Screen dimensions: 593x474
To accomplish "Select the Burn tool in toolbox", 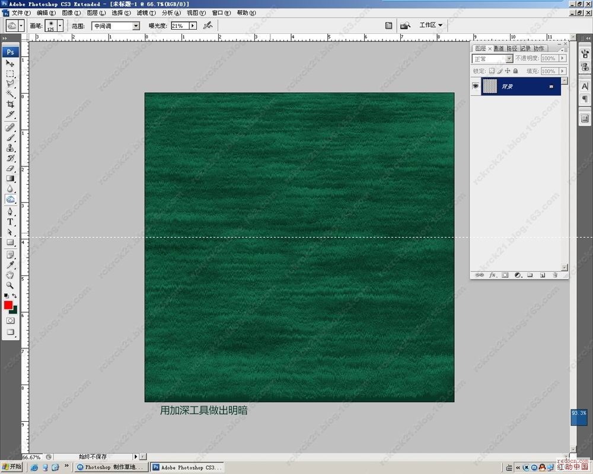I will pos(10,199).
